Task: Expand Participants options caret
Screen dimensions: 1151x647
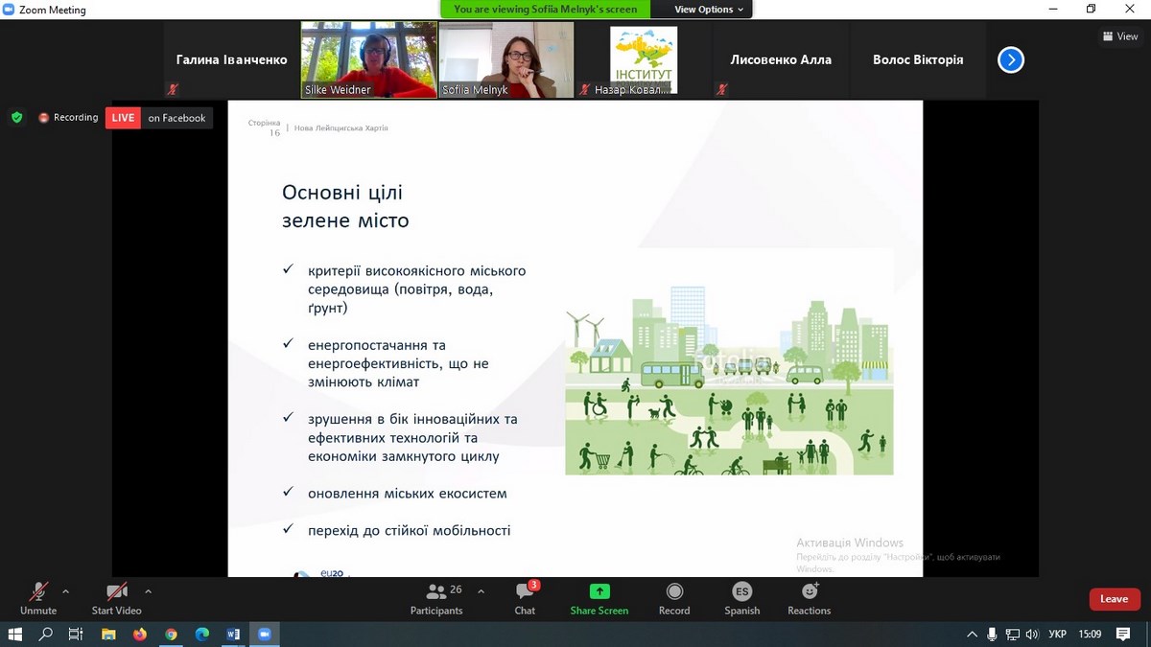Action: [481, 591]
